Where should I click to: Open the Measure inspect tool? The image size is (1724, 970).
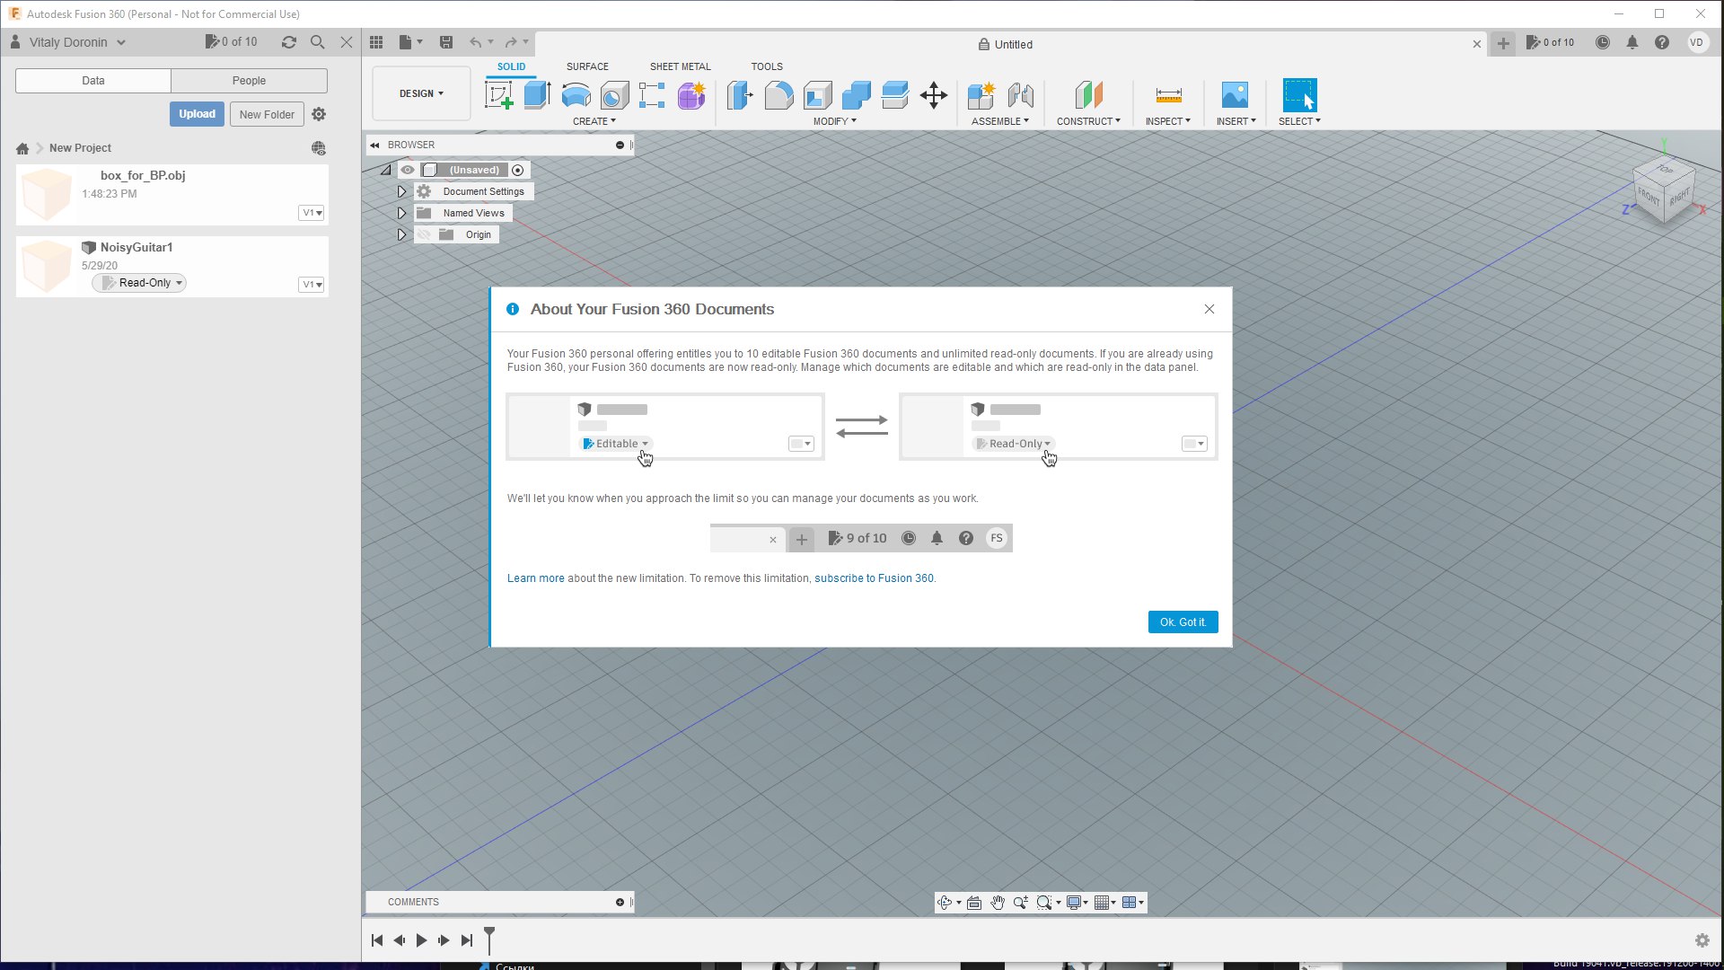[x=1168, y=95]
